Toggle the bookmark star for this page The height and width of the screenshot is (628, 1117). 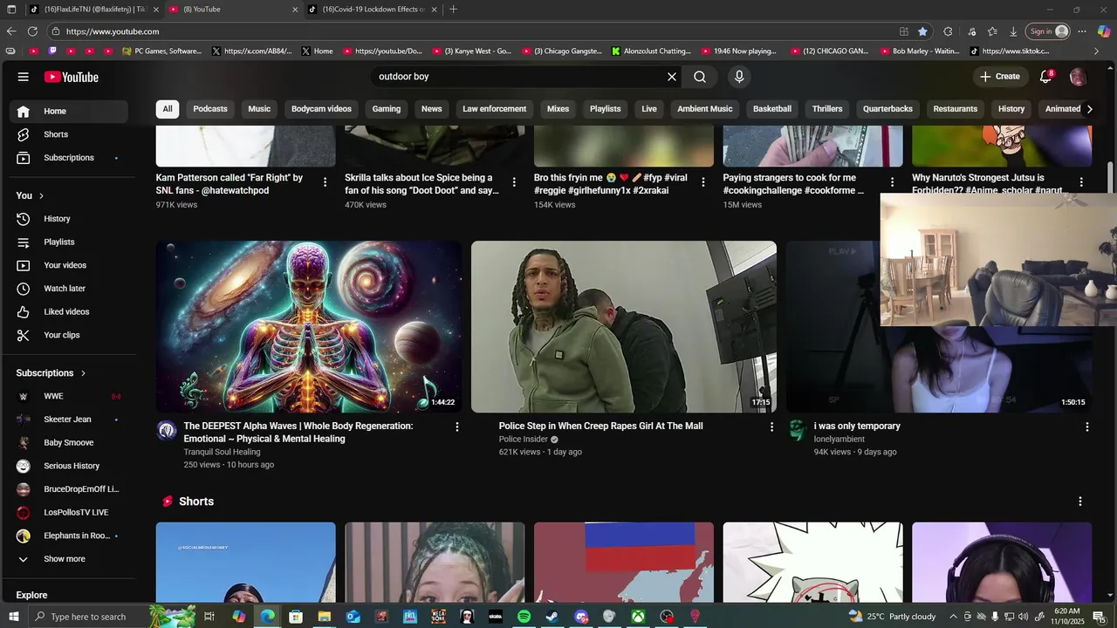(x=922, y=31)
